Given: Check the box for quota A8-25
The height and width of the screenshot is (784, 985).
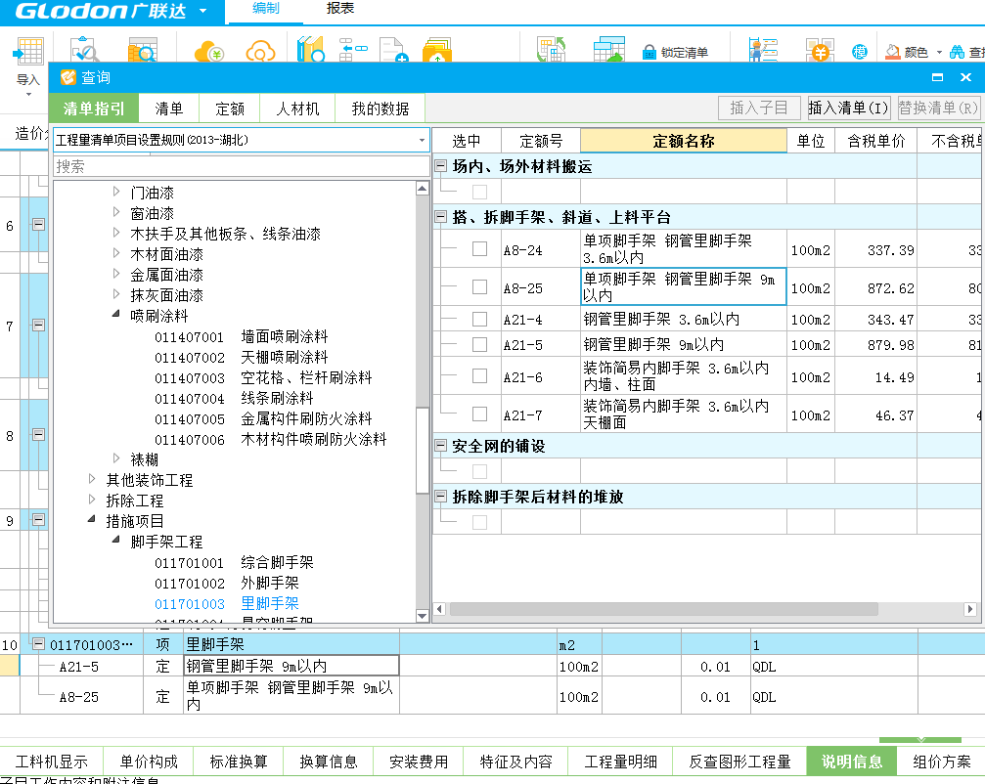Looking at the screenshot, I should [x=479, y=286].
